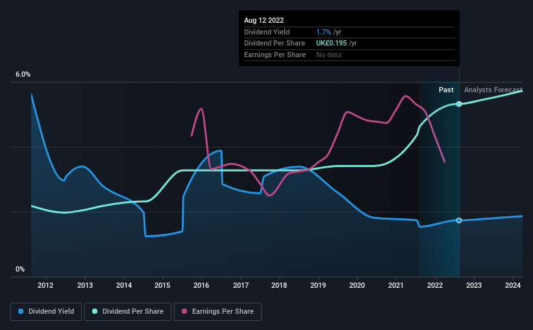Click the 2017 x-axis label

[x=241, y=285]
